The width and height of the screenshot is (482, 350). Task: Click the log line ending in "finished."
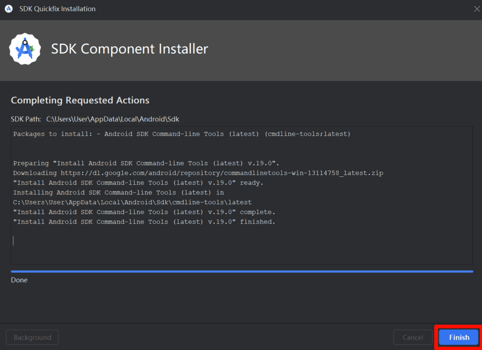144,222
